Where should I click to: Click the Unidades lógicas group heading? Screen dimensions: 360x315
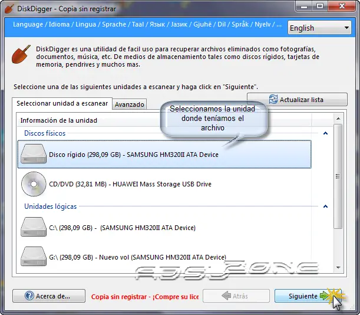(x=50, y=206)
